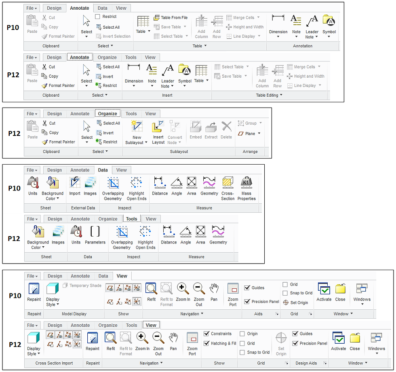Toggle Guides checkbox in the P10 View ribbon
This screenshot has width=396, height=372.
coord(247,287)
